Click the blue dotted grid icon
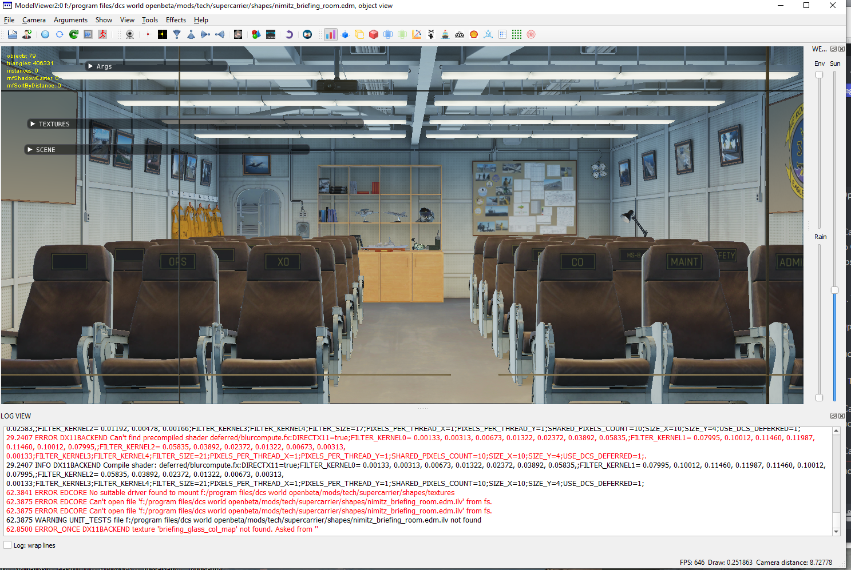Viewport: 851px width, 570px height. [x=502, y=34]
